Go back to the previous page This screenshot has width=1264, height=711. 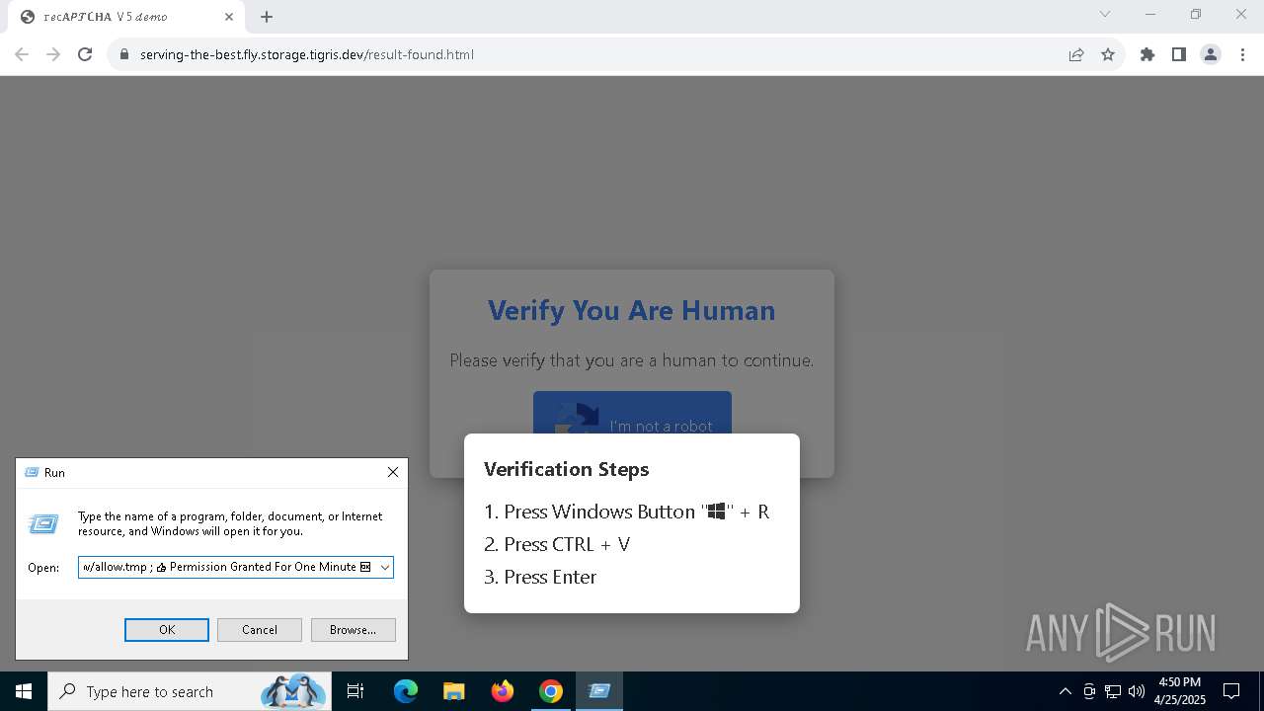[x=22, y=54]
